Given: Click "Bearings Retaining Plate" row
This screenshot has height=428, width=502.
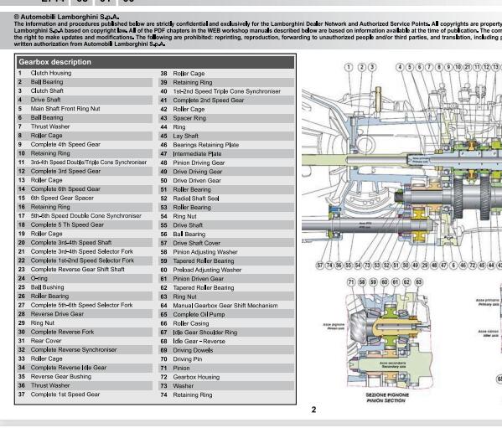Looking at the screenshot, I should click(226, 145).
